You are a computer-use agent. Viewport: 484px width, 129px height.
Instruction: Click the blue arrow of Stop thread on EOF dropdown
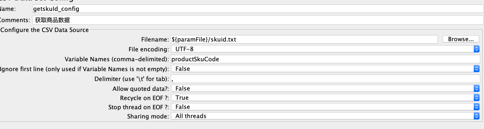click(x=476, y=107)
